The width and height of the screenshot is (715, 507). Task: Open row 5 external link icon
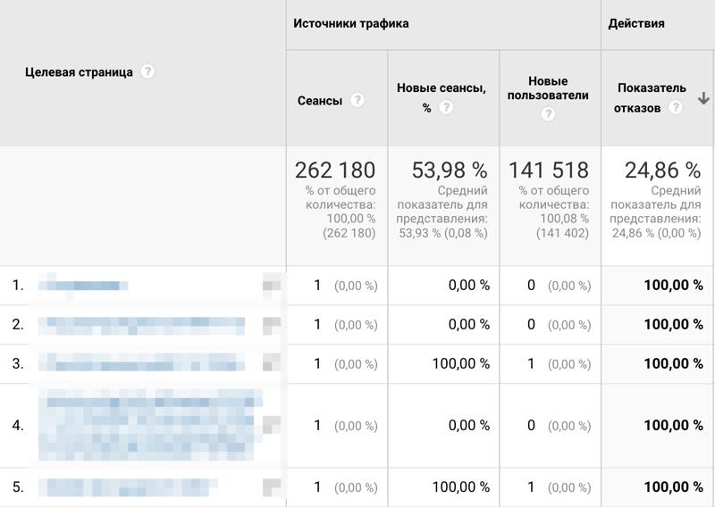(272, 487)
